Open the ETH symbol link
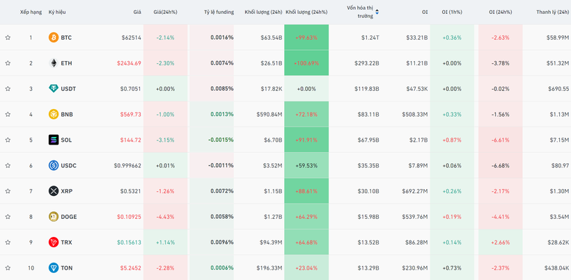Screen dimensions: 571x280 (x=66, y=63)
